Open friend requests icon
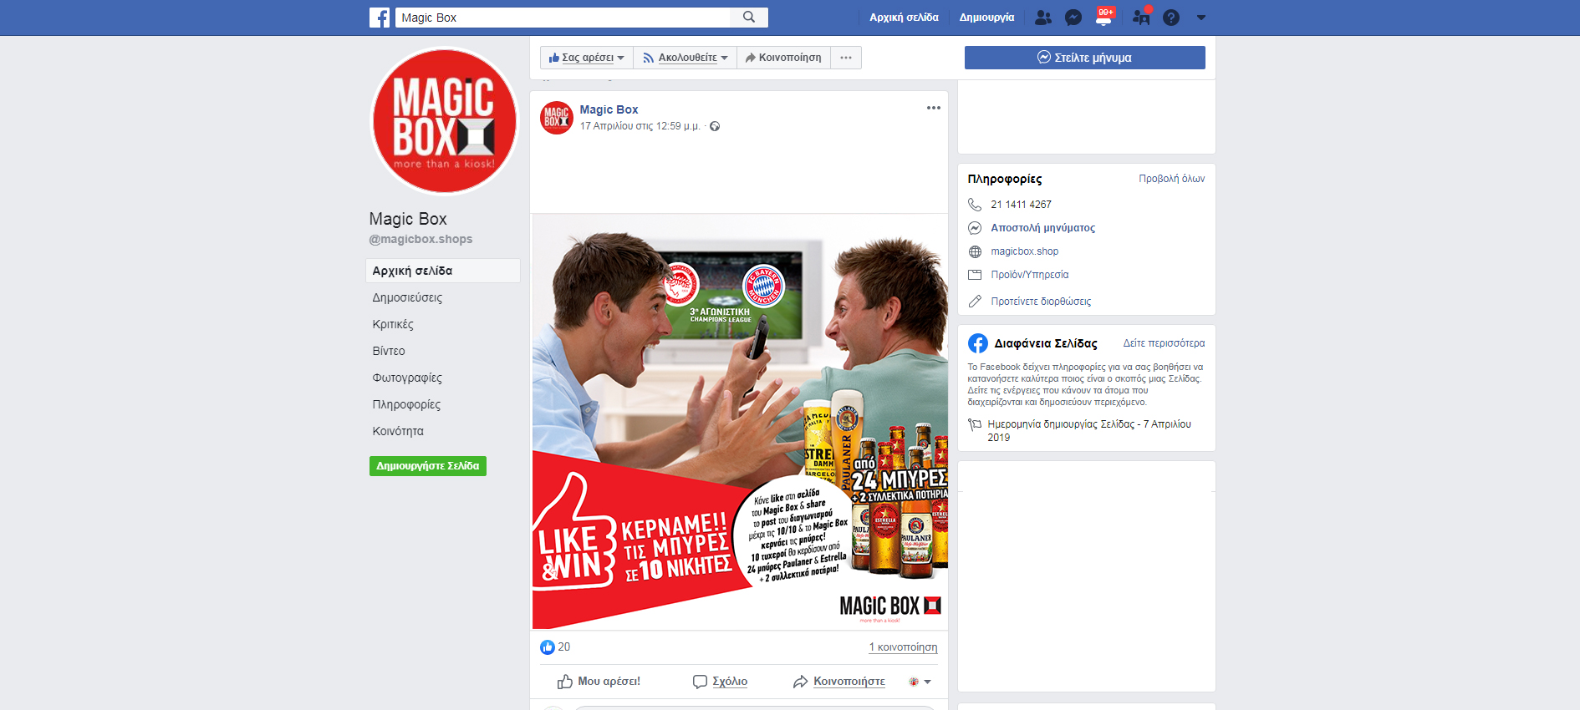Image resolution: width=1580 pixels, height=710 pixels. pos(1042,18)
